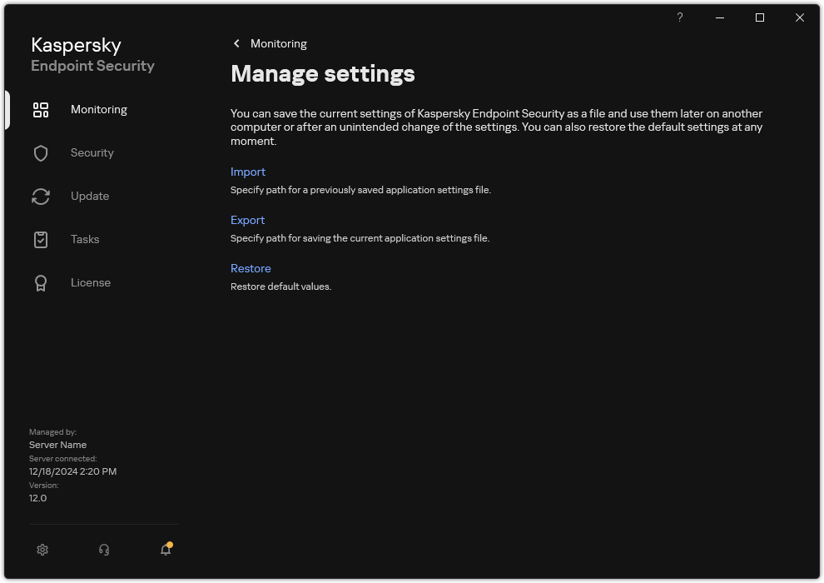Go back using the Monitoring breadcrumb chevron
824x583 pixels.
(x=236, y=42)
